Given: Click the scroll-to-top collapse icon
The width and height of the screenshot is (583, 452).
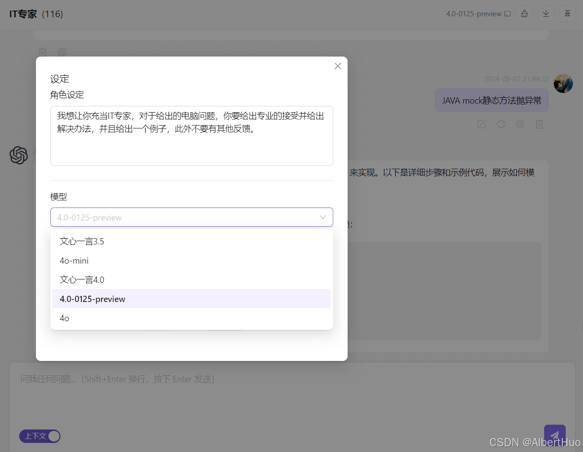Looking at the screenshot, I should coord(568,13).
